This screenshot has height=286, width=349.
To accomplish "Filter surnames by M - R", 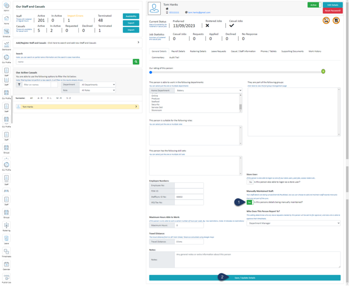I will 59,98.
